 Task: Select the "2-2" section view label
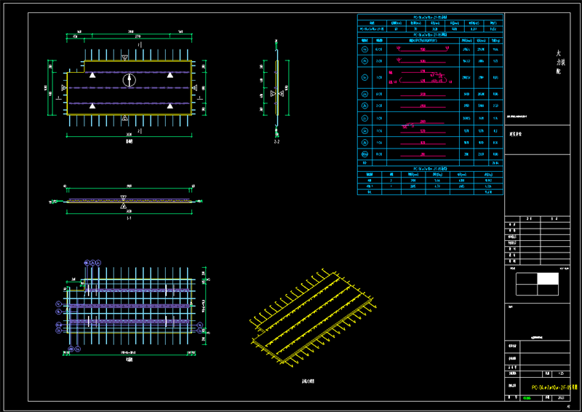[x=276, y=141]
